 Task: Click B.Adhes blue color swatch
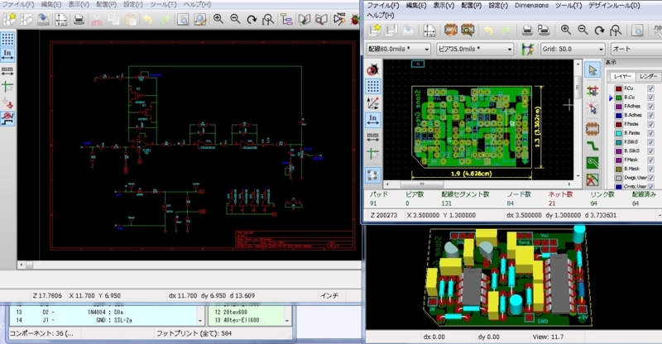tap(618, 115)
